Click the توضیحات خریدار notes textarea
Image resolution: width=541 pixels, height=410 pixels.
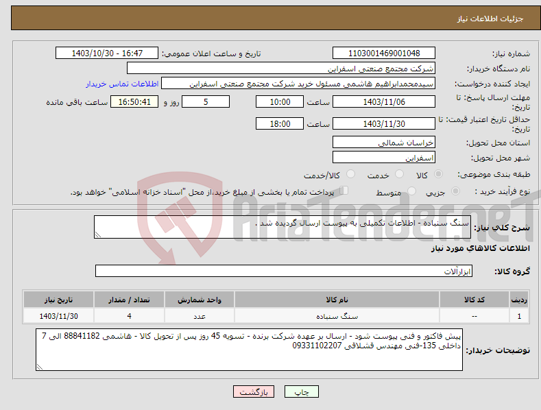coord(249,350)
